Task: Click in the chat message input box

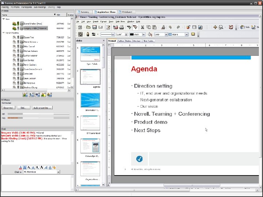Action: pyautogui.click(x=36, y=183)
